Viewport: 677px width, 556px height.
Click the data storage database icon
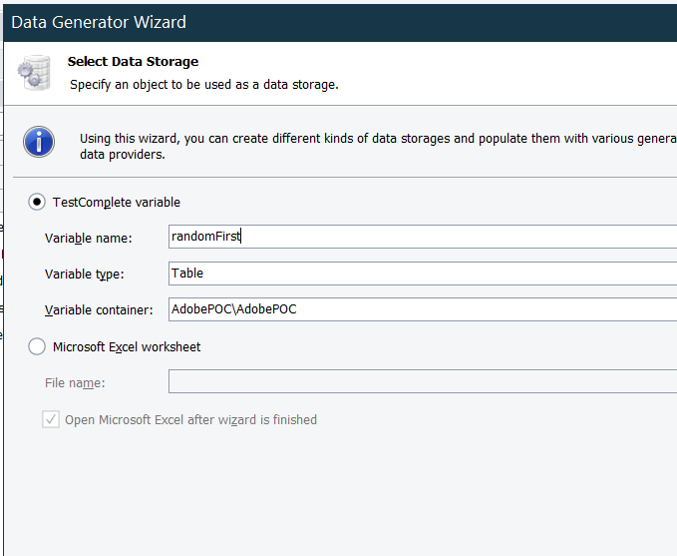[32, 73]
